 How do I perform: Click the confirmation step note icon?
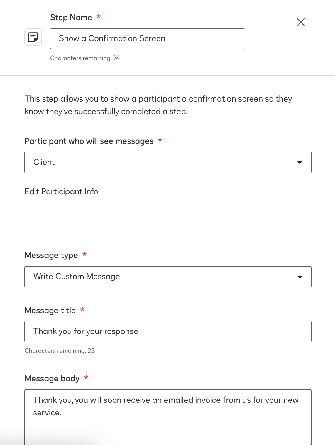33,37
